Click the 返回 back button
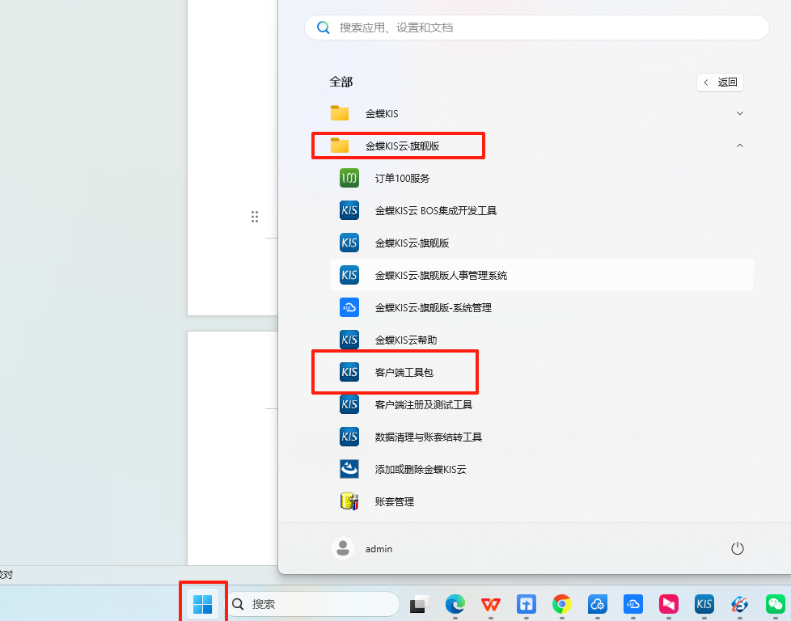791x621 pixels. 720,82
